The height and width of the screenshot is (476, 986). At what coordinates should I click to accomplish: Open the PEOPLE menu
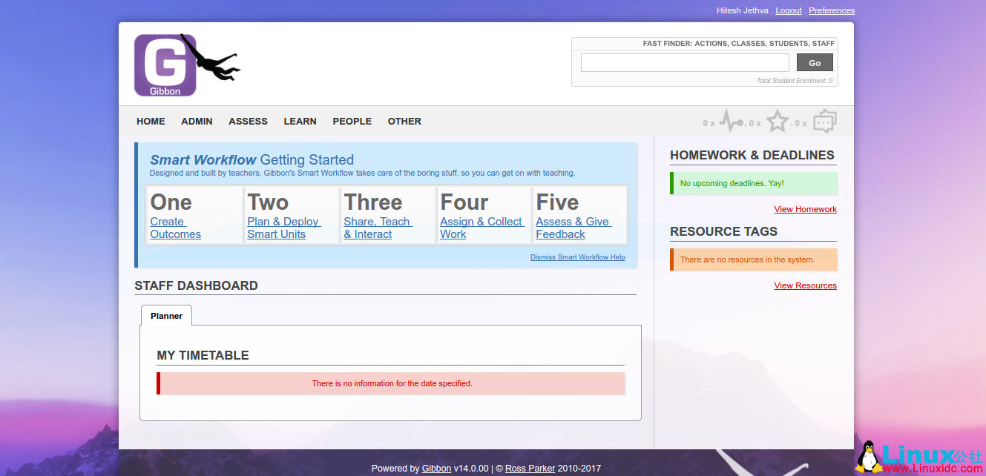[352, 121]
